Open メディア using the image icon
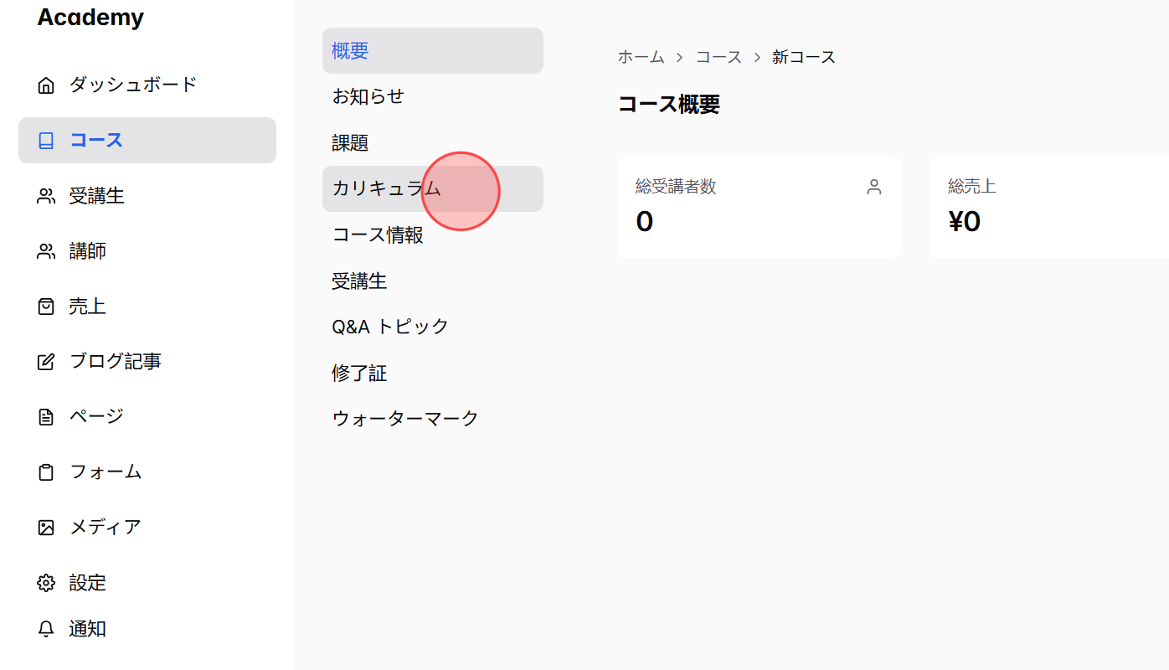 [x=46, y=527]
